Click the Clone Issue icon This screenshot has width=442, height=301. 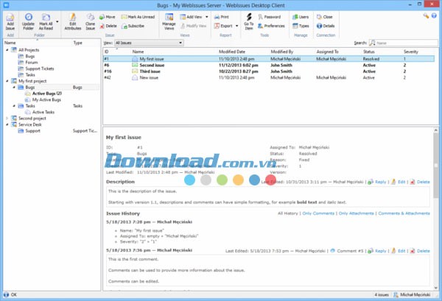pos(89,18)
